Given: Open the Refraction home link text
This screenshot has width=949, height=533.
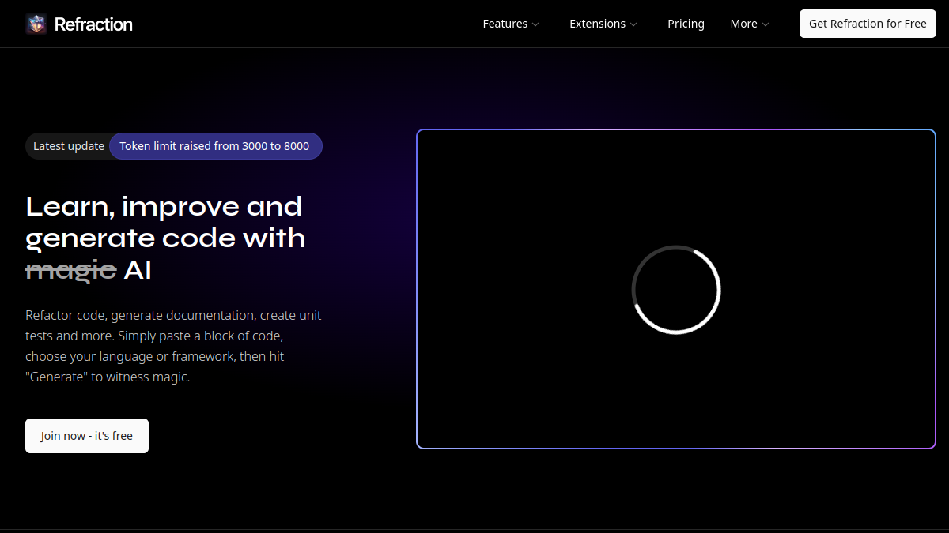Looking at the screenshot, I should [x=93, y=24].
